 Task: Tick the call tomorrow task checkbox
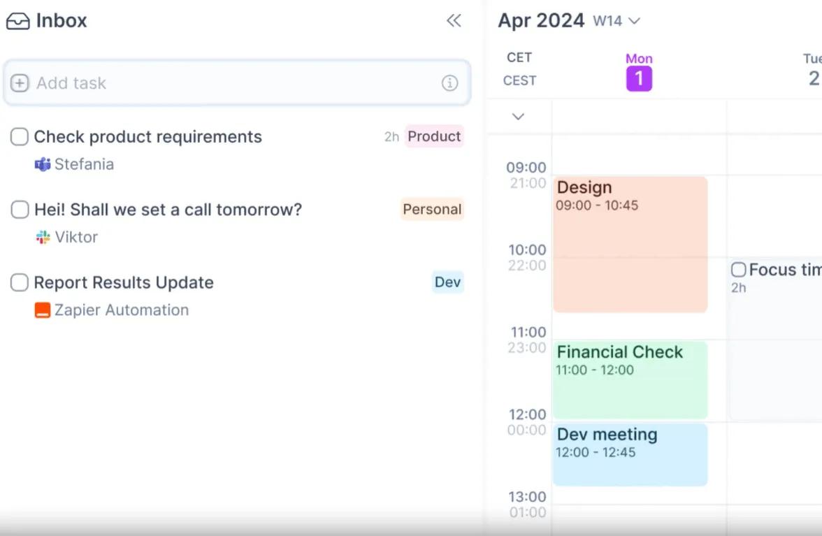pyautogui.click(x=20, y=210)
